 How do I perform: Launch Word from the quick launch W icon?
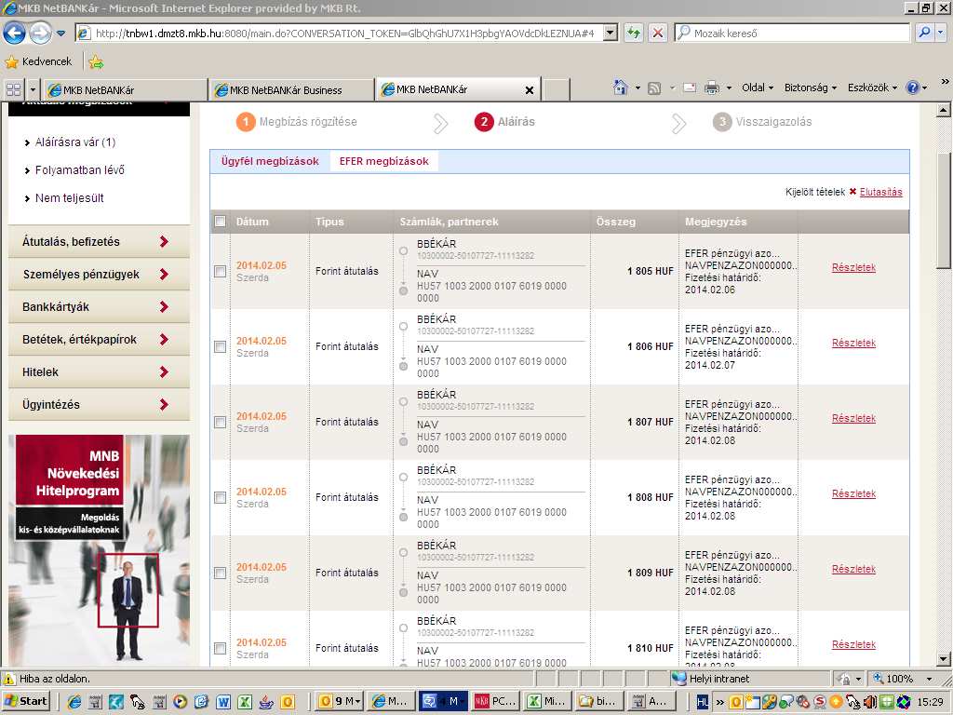tap(223, 702)
